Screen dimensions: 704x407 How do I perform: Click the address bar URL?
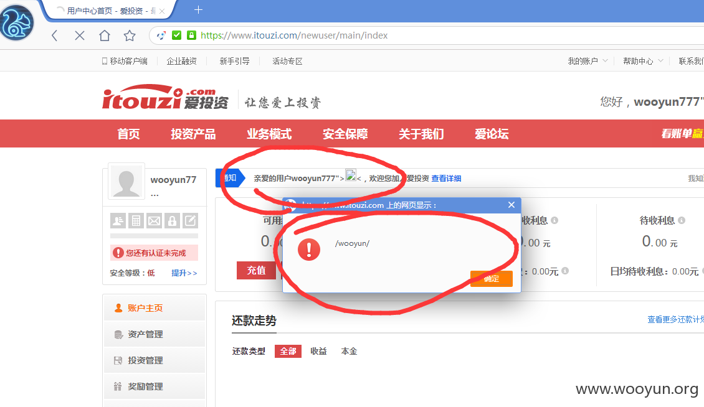tap(294, 35)
